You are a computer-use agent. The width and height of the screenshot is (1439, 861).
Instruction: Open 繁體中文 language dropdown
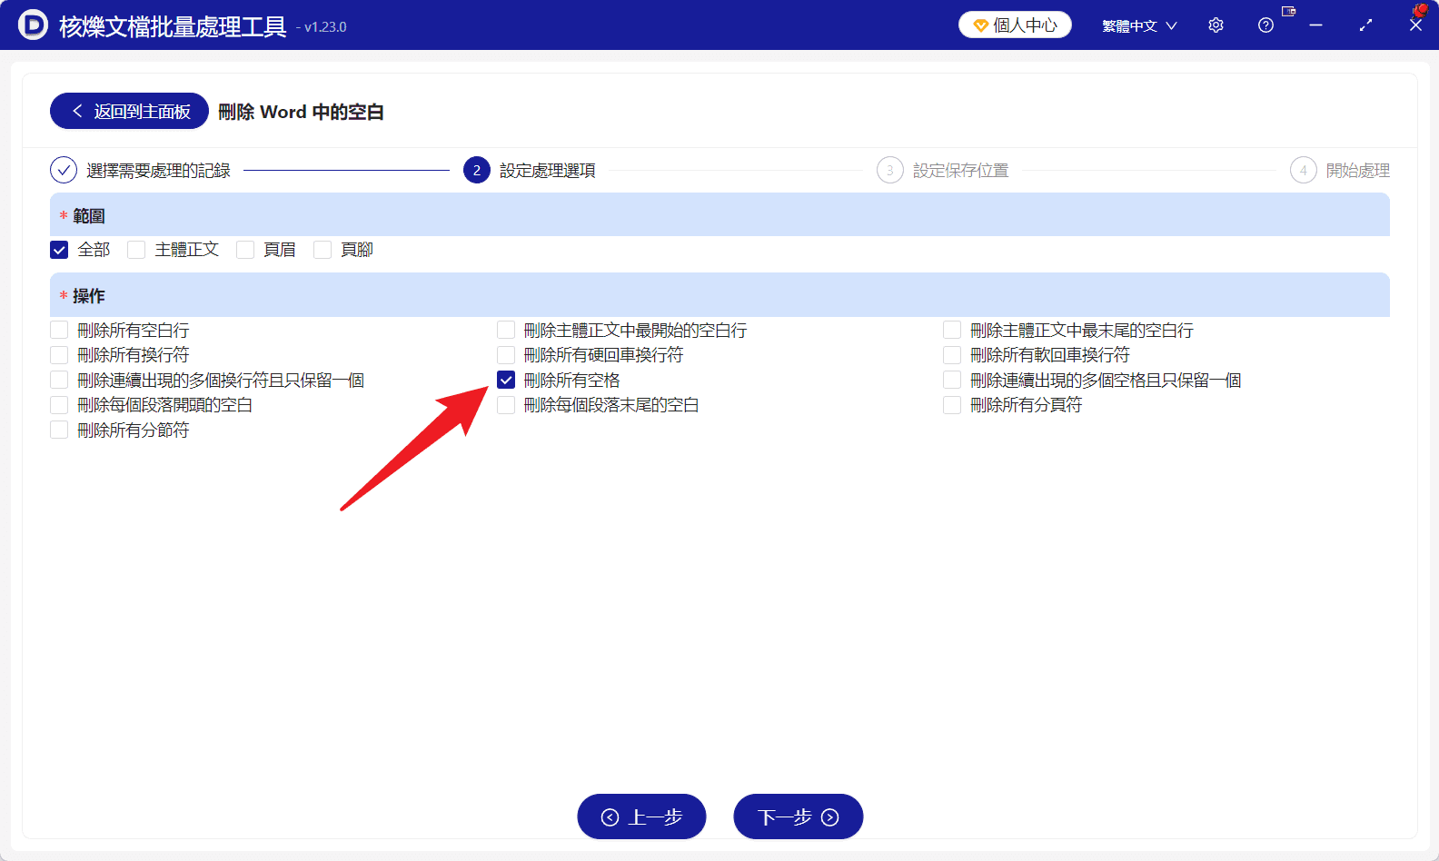tap(1139, 25)
